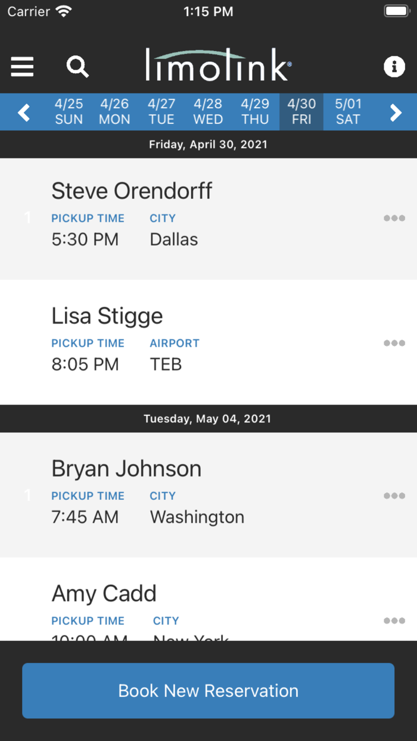Screen dimensions: 417x741
Task: Go to previous week arrow
Action: click(x=24, y=112)
